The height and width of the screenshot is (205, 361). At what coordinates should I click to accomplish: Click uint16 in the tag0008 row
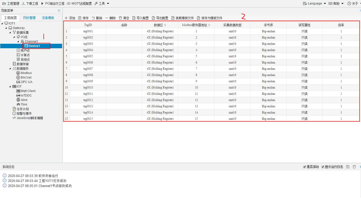pyautogui.click(x=232, y=75)
